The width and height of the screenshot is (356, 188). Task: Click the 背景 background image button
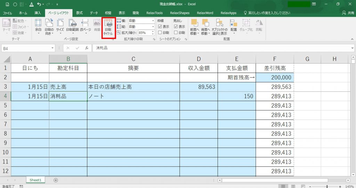click(x=97, y=25)
